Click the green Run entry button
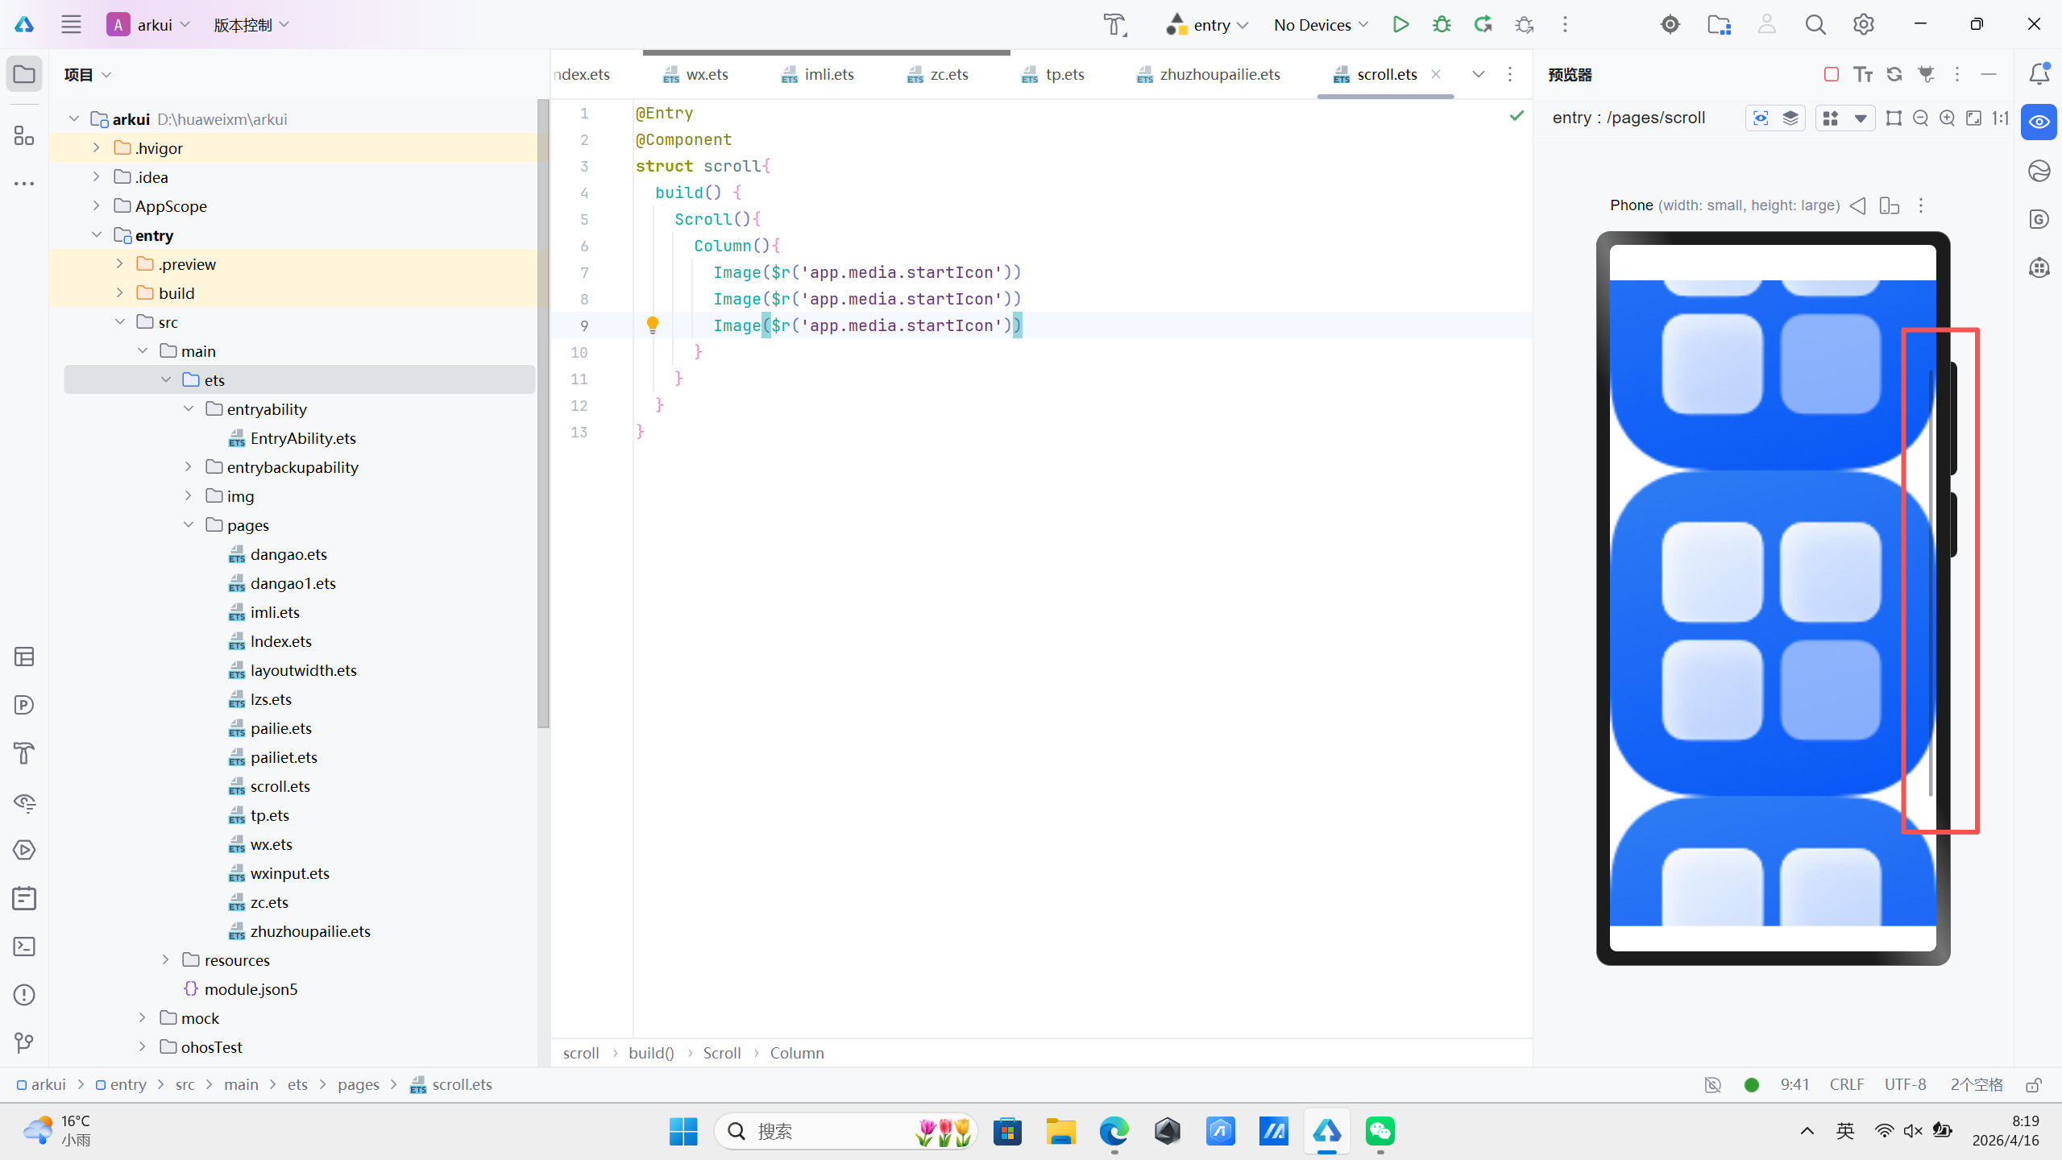 [1400, 24]
